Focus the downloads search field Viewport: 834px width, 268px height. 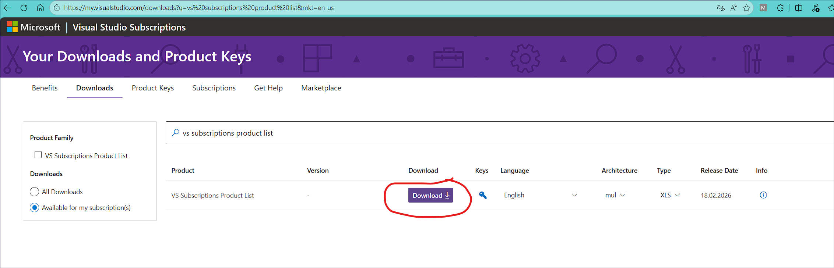[x=500, y=133]
